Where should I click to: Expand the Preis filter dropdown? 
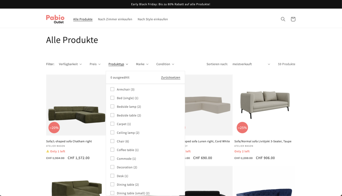click(95, 64)
